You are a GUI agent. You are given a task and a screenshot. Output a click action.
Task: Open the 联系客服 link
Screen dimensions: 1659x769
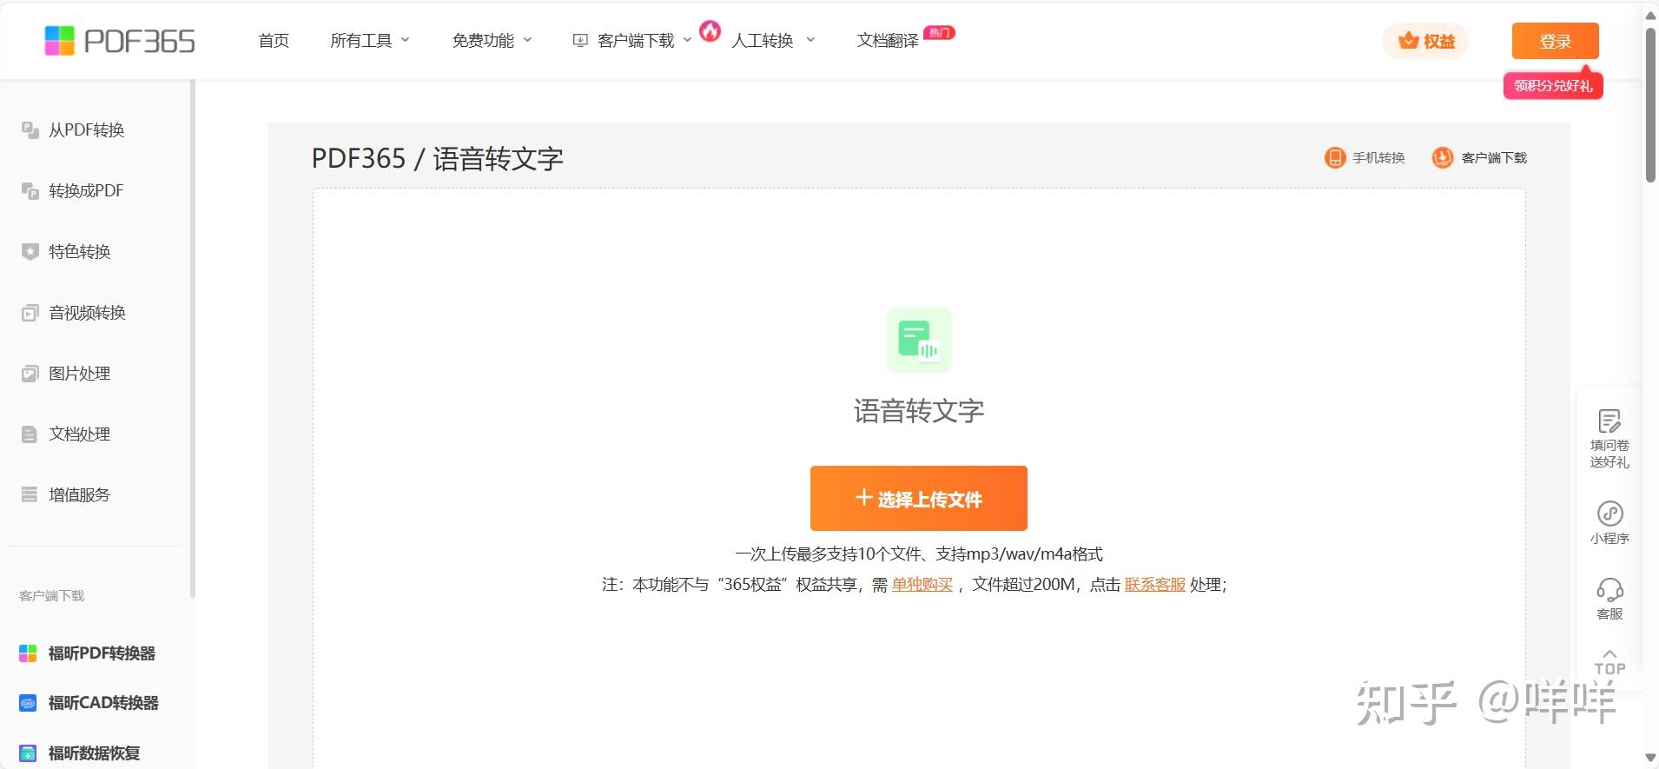(1154, 585)
